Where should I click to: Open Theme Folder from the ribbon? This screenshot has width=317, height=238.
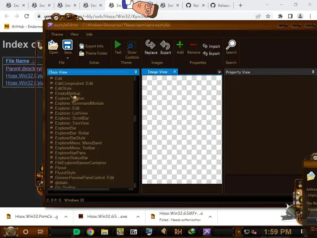93,53
